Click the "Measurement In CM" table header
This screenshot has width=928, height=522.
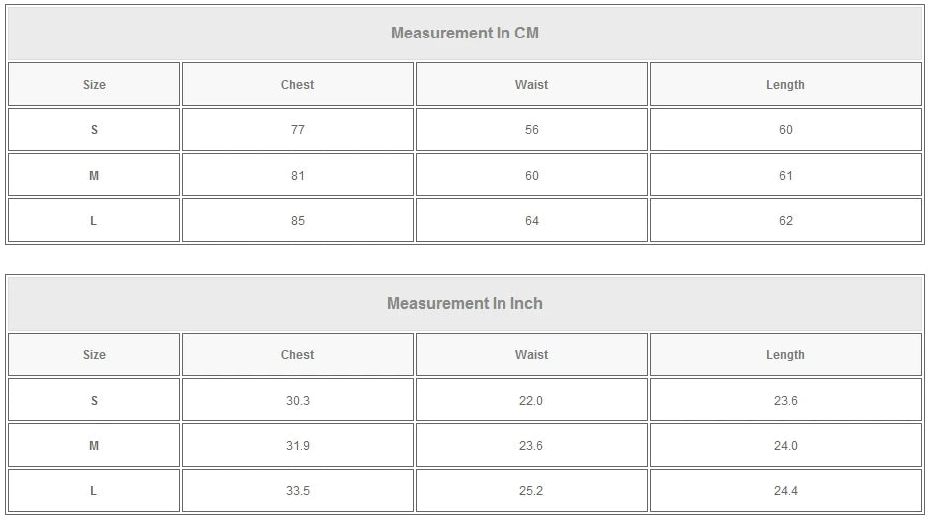click(464, 33)
